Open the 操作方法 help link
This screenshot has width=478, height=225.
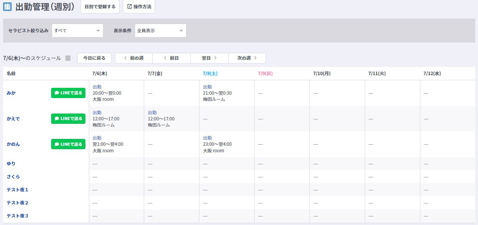139,7
